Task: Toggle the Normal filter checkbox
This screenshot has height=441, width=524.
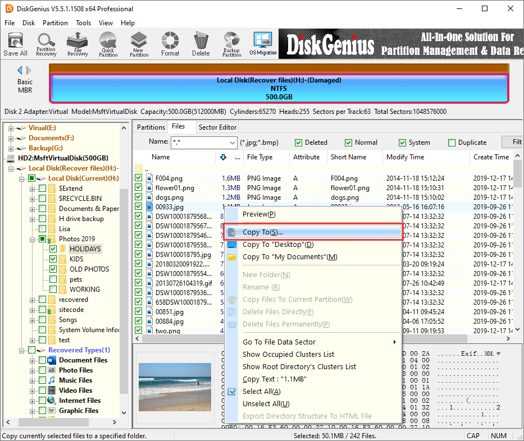Action: point(349,143)
